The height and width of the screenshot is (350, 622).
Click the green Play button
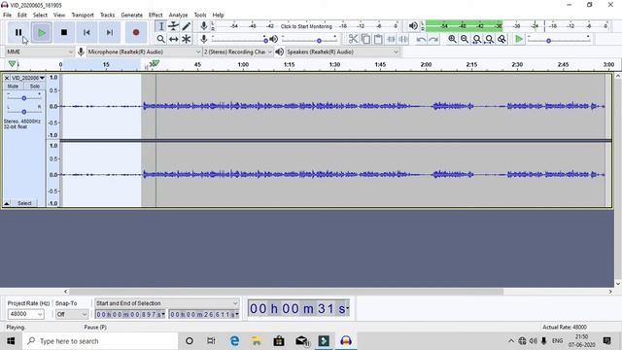pos(41,32)
